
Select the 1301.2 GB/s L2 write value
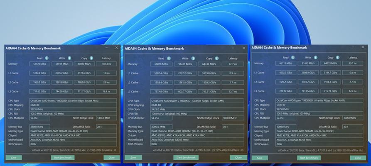[x=308, y=82]
